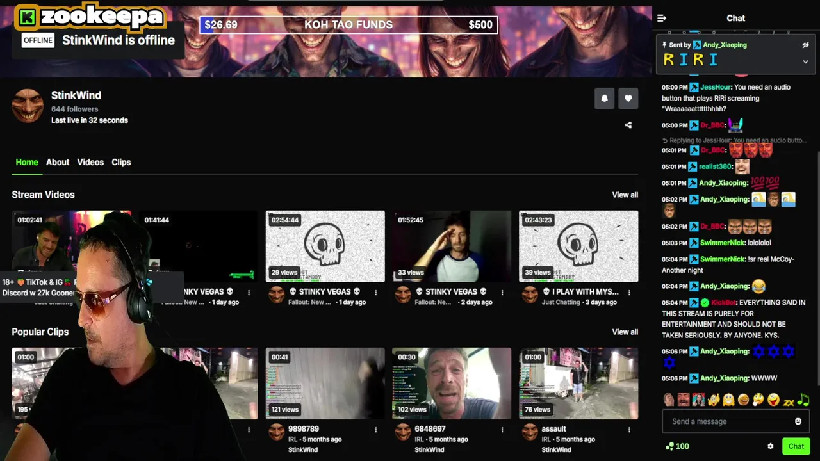
Task: Click the notification bell for StinkWind
Action: click(x=604, y=98)
